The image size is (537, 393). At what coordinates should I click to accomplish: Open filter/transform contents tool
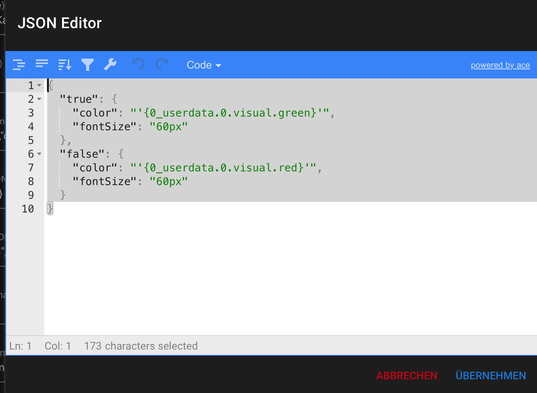[x=88, y=65]
